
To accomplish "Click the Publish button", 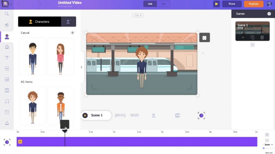I will point(254,4).
